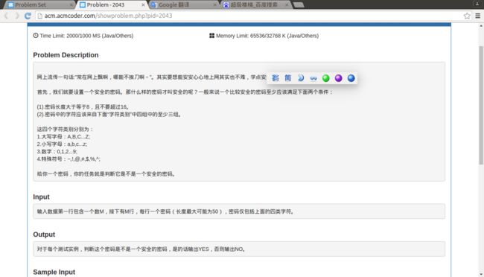Click the Memory Limit: 65536/32768 K text
The image size is (484, 277).
267,36
